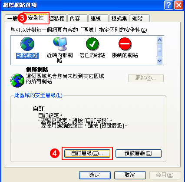Click the question mark help icon in title bar
Screen dimensions: 185x182
[x=168, y=5]
